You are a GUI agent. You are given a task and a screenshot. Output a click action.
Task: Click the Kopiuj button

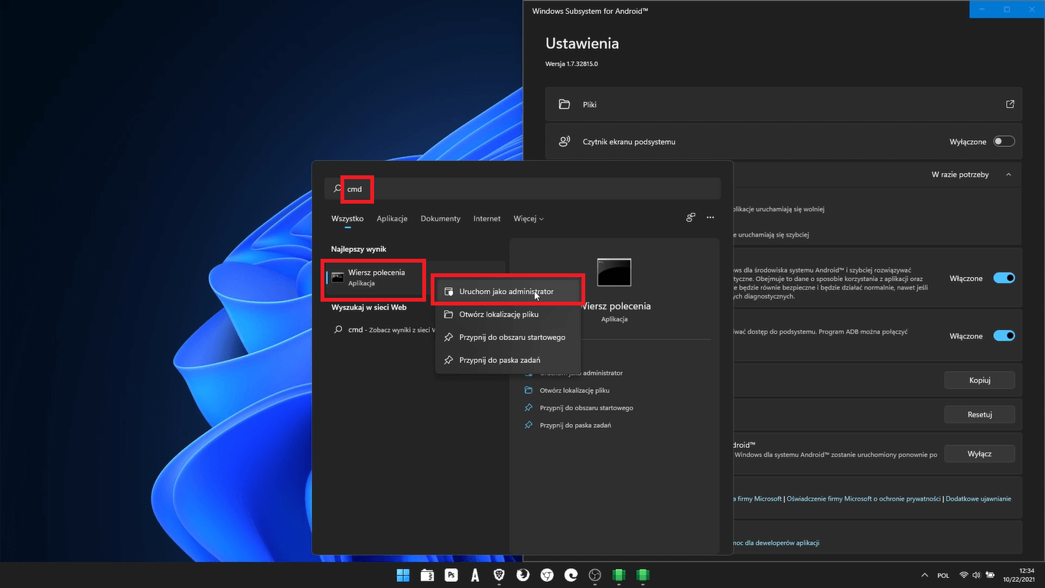click(979, 380)
